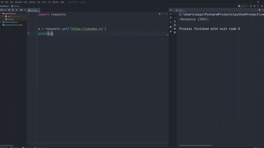Click the pin tab icon in the Run panel
Image resolution: width=264 pixels, height=148 pixels.
click(171, 32)
